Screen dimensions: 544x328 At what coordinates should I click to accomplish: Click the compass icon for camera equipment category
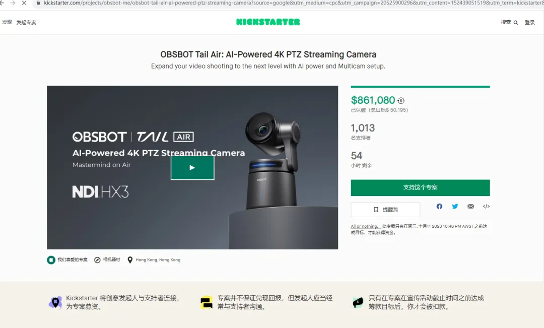(x=98, y=260)
